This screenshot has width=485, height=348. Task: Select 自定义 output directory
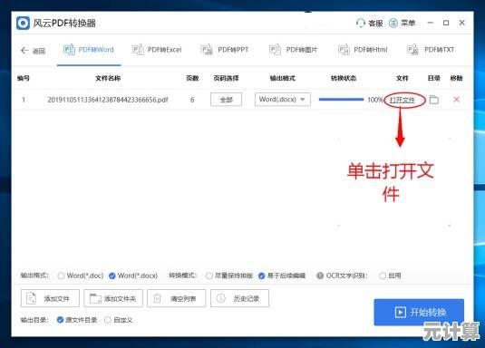pos(108,320)
